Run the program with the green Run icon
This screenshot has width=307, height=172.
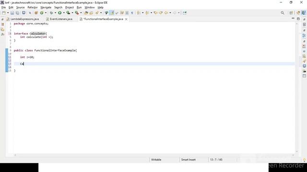click(x=59, y=13)
